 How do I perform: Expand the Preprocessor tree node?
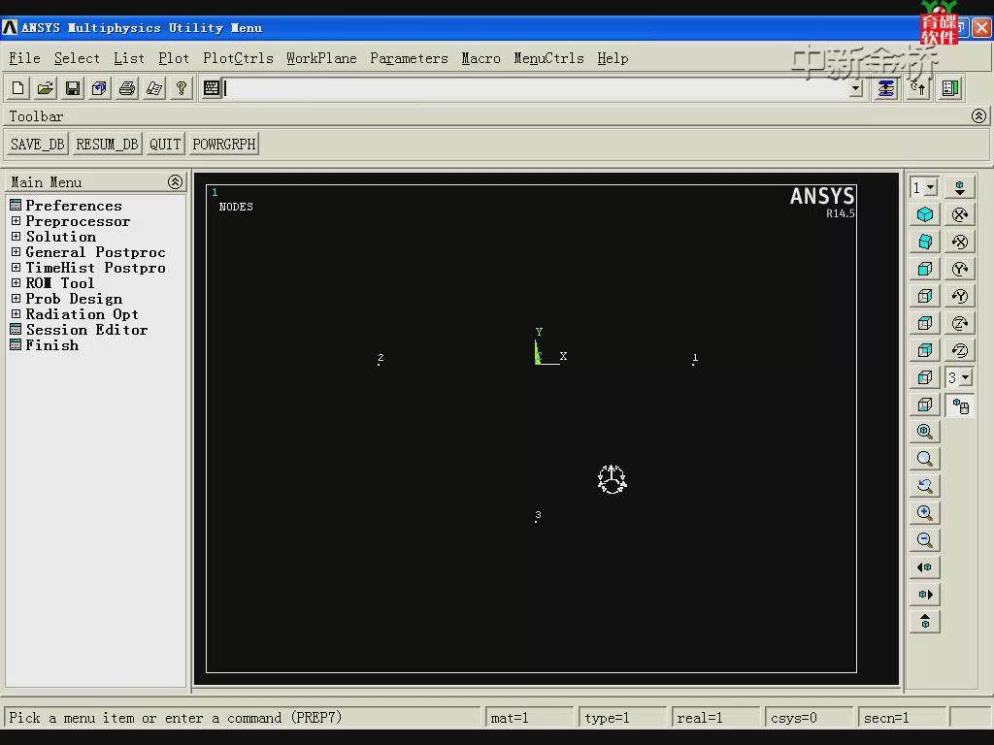coord(16,221)
